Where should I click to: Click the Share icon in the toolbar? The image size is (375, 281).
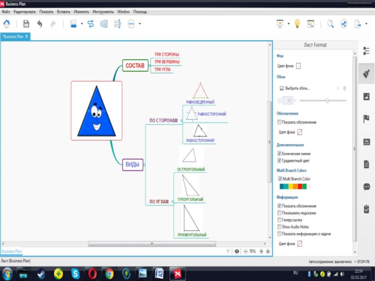pyautogui.click(x=344, y=24)
